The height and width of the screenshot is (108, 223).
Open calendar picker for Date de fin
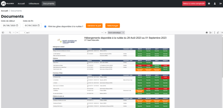(38, 26)
